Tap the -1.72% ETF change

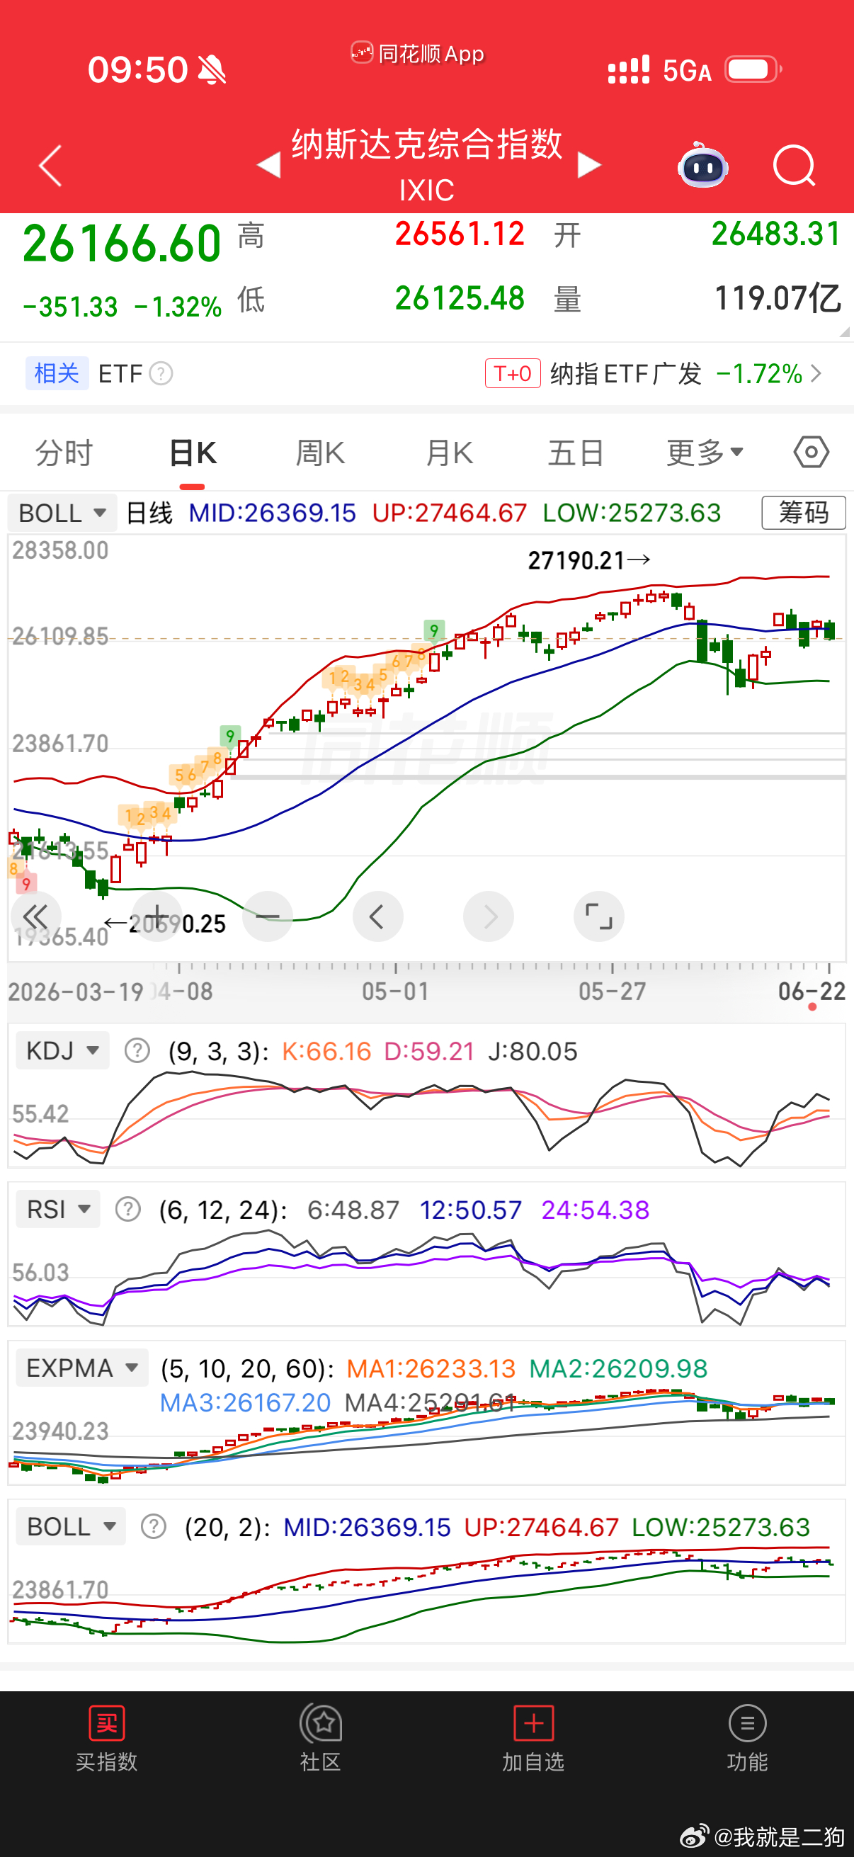tap(760, 373)
